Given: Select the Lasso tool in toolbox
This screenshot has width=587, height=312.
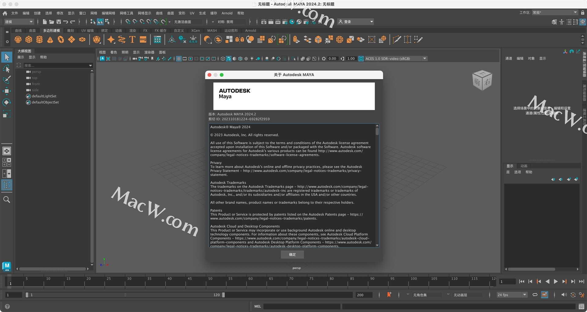Looking at the screenshot, I should [x=6, y=69].
